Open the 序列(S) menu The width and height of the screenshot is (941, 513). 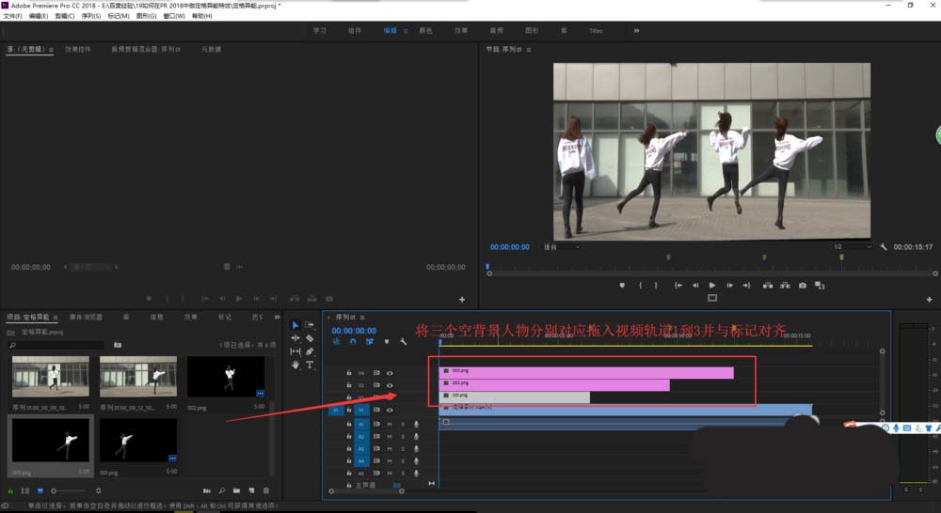click(x=90, y=16)
